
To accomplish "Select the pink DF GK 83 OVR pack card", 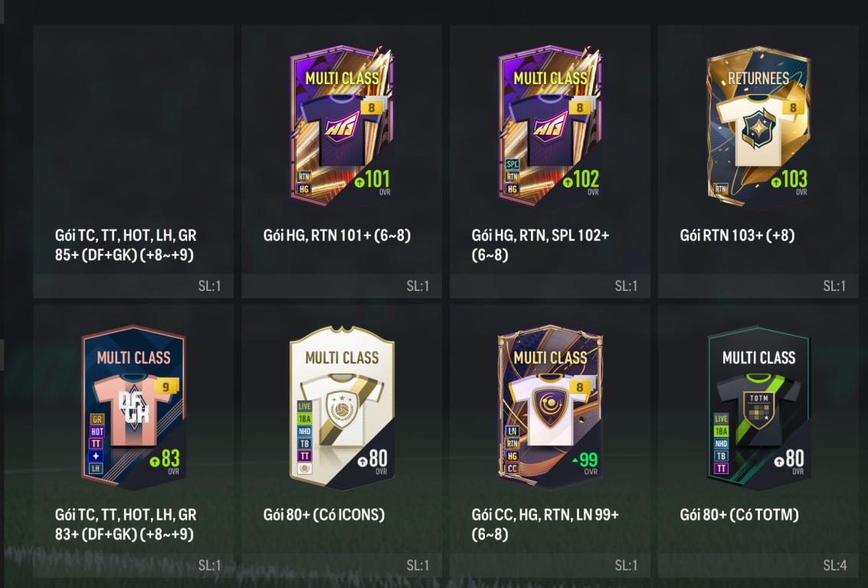I will tap(133, 407).
